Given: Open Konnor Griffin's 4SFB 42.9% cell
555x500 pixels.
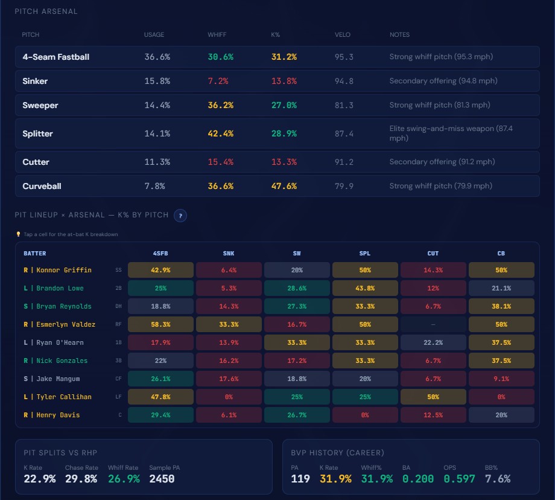Looking at the screenshot, I should 160,270.
